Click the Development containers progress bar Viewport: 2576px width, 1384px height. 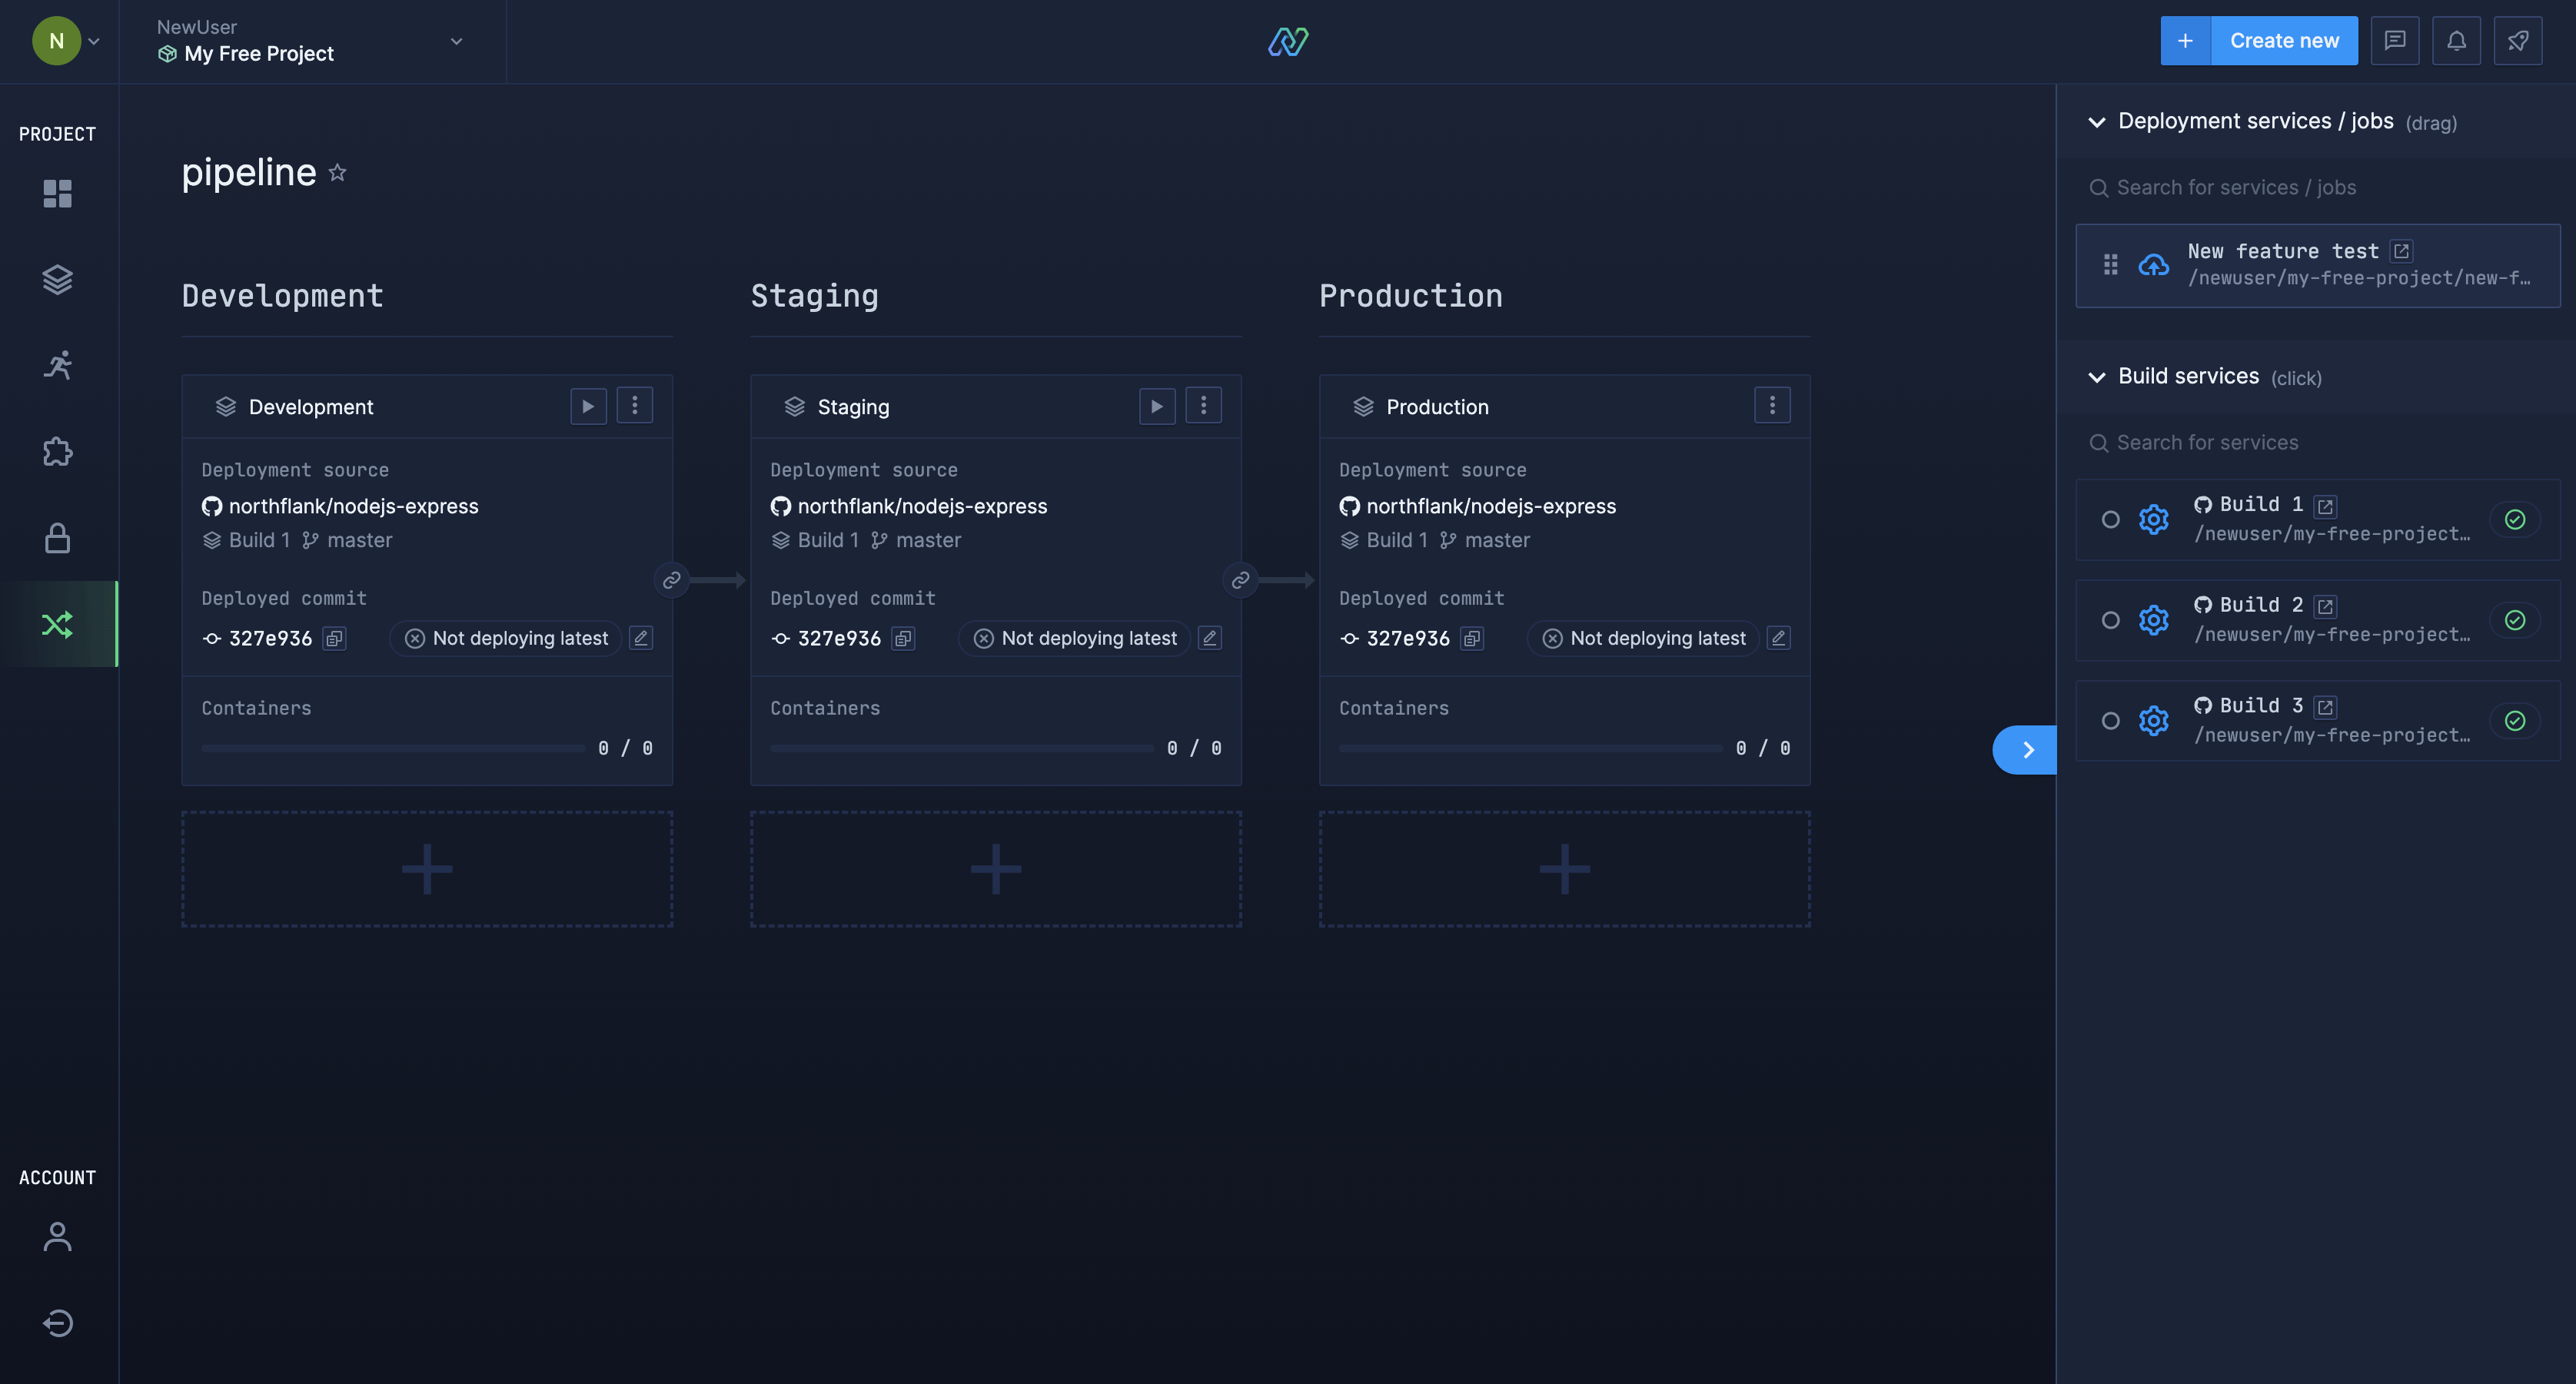(393, 748)
